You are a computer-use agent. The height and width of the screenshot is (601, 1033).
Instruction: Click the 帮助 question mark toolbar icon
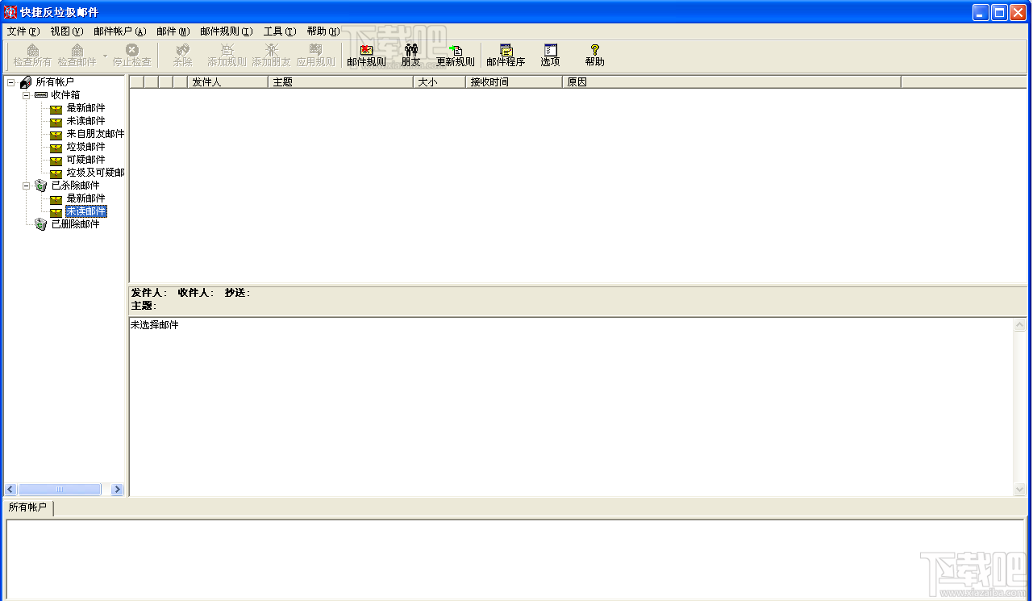click(x=594, y=56)
